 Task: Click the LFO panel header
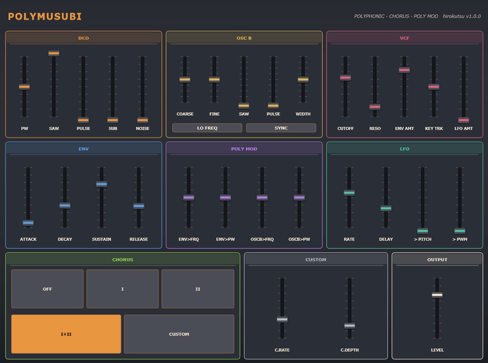click(x=405, y=148)
